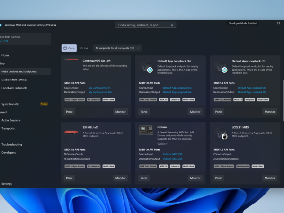Click Panic on Default App Loopback (A) card

coord(144,112)
